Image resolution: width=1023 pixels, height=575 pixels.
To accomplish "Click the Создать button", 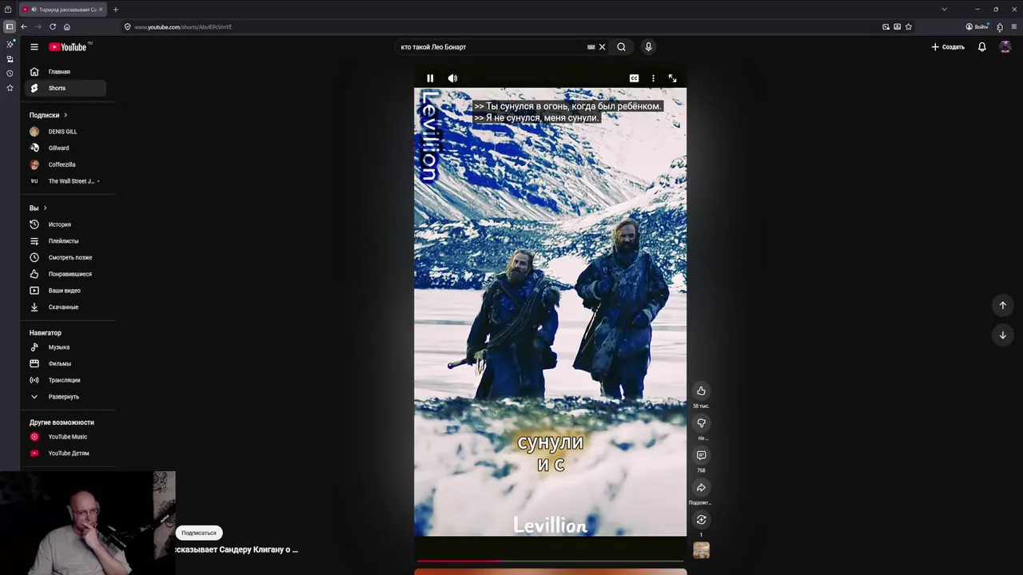I will (948, 47).
